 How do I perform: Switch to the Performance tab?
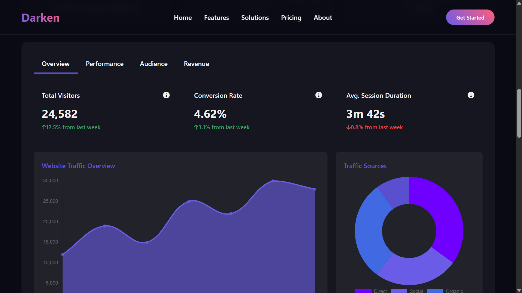click(105, 64)
